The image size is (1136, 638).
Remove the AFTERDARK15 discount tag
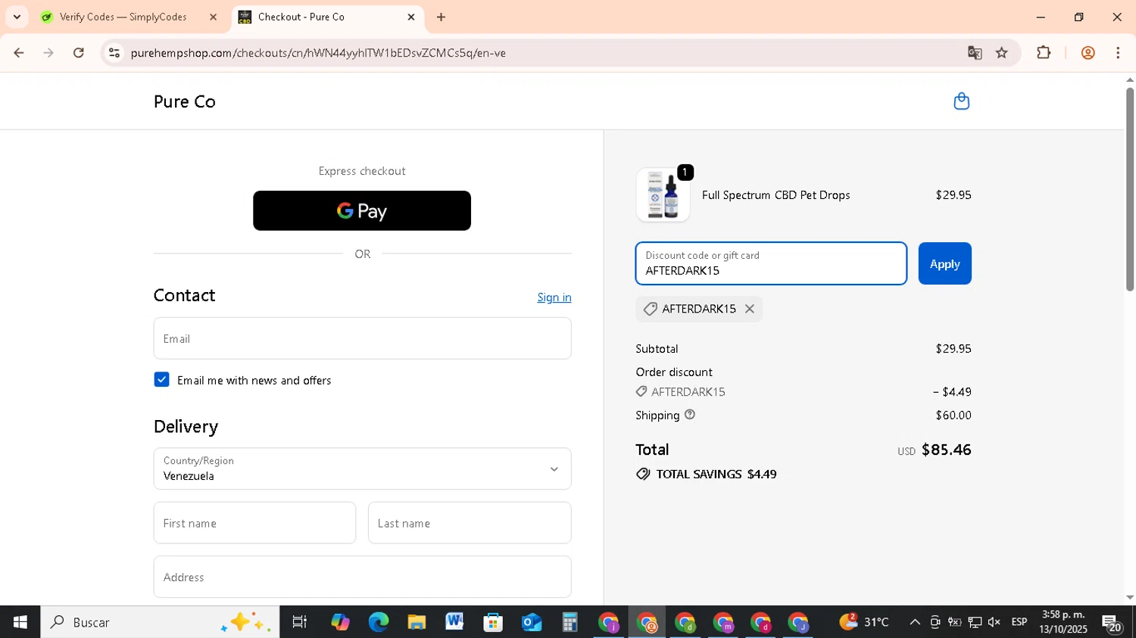[x=749, y=309]
